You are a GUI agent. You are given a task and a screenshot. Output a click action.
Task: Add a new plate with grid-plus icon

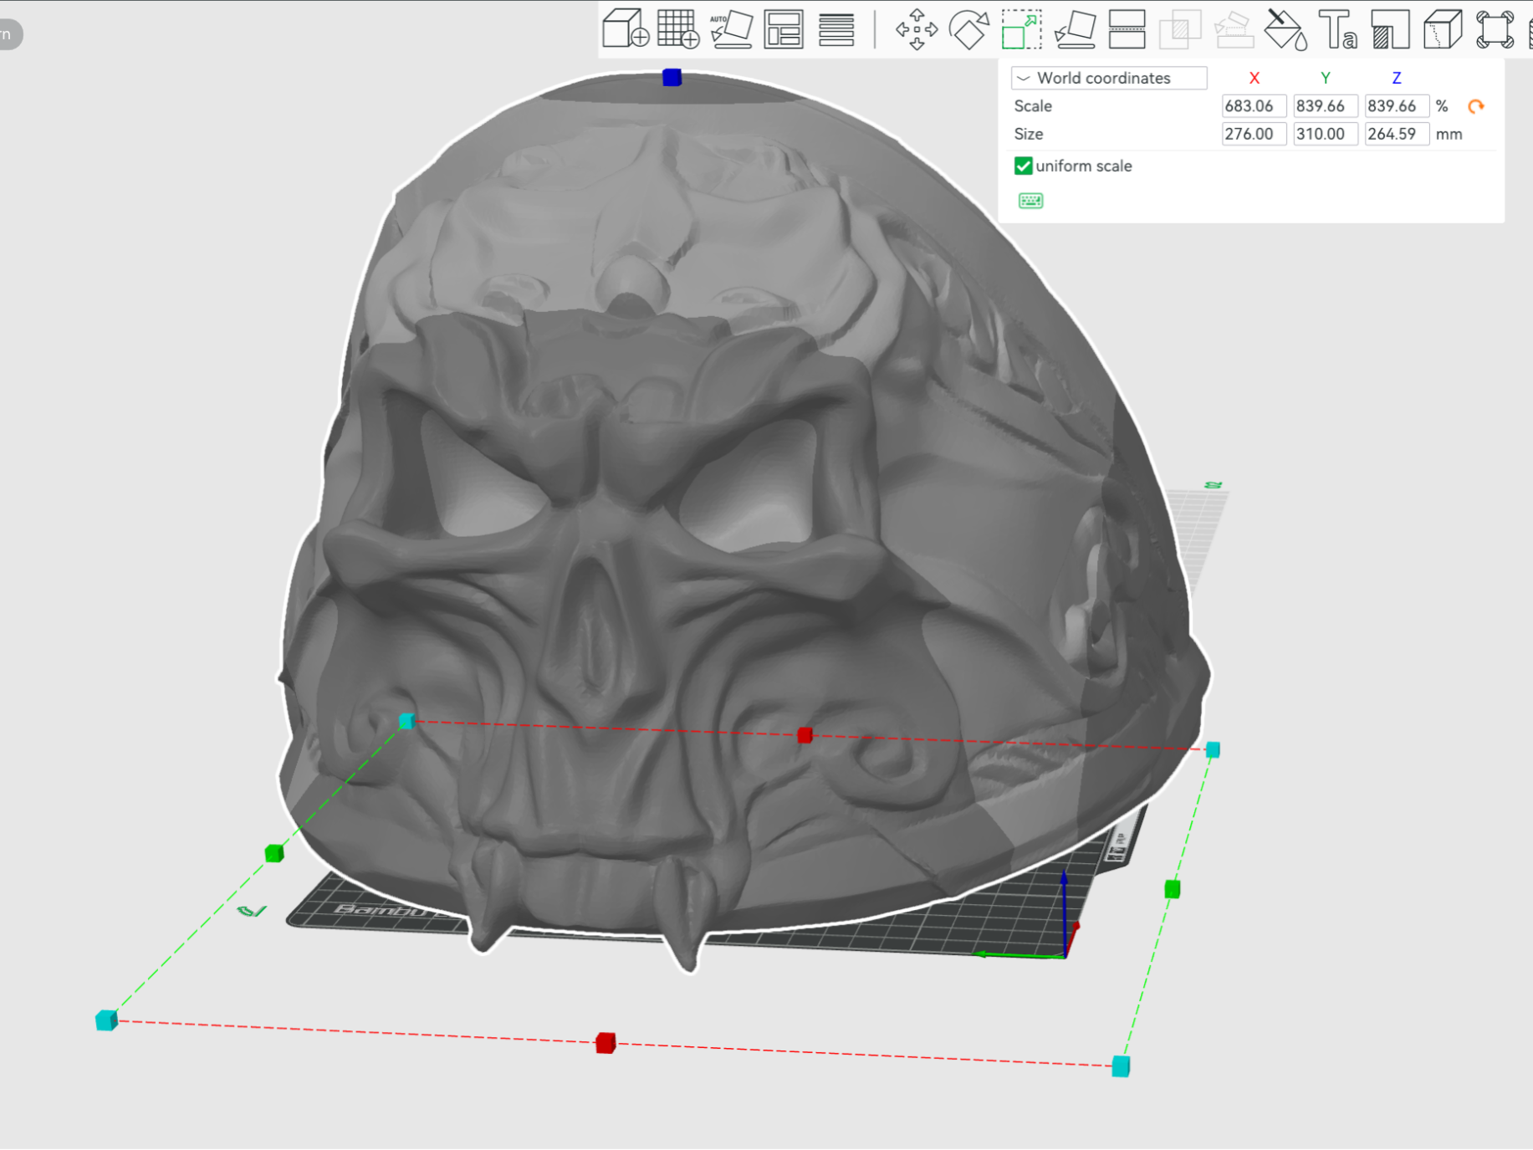[678, 29]
